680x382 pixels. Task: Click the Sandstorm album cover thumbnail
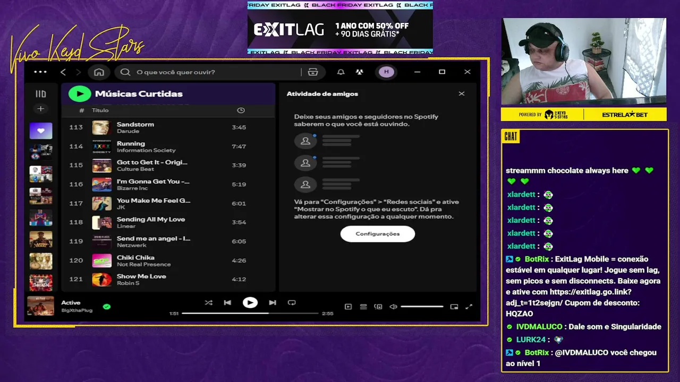101,127
